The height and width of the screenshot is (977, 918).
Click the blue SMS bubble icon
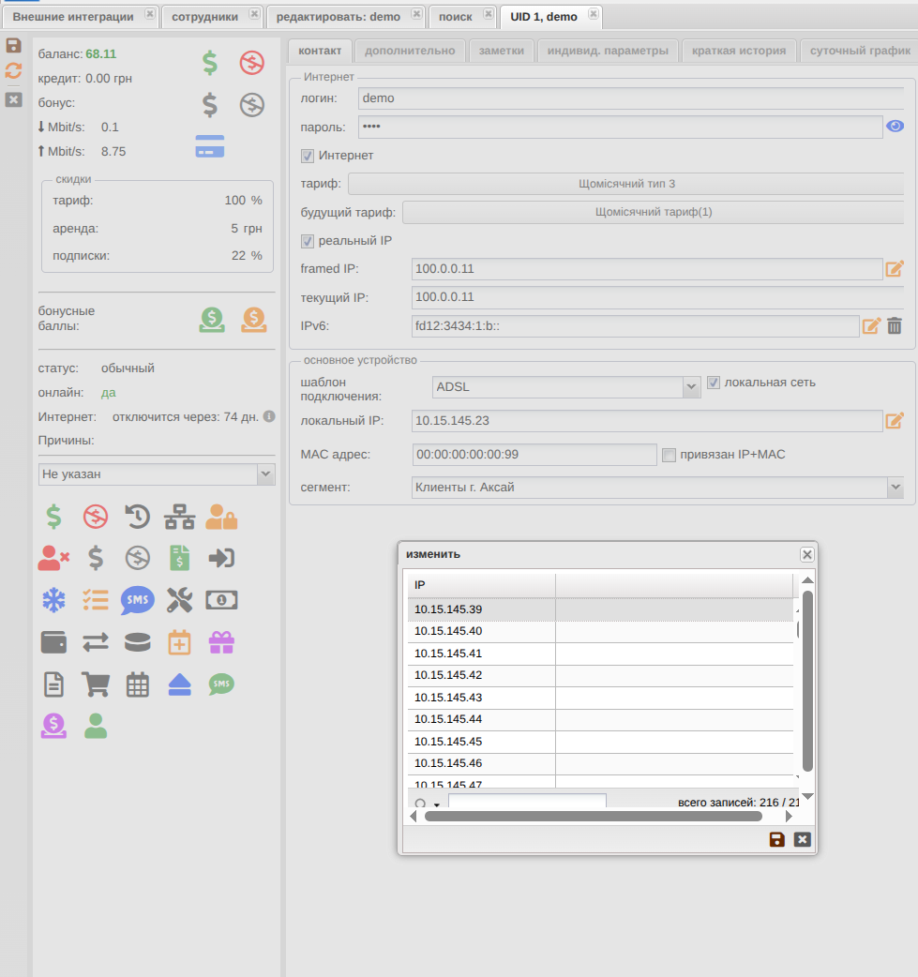(x=137, y=601)
